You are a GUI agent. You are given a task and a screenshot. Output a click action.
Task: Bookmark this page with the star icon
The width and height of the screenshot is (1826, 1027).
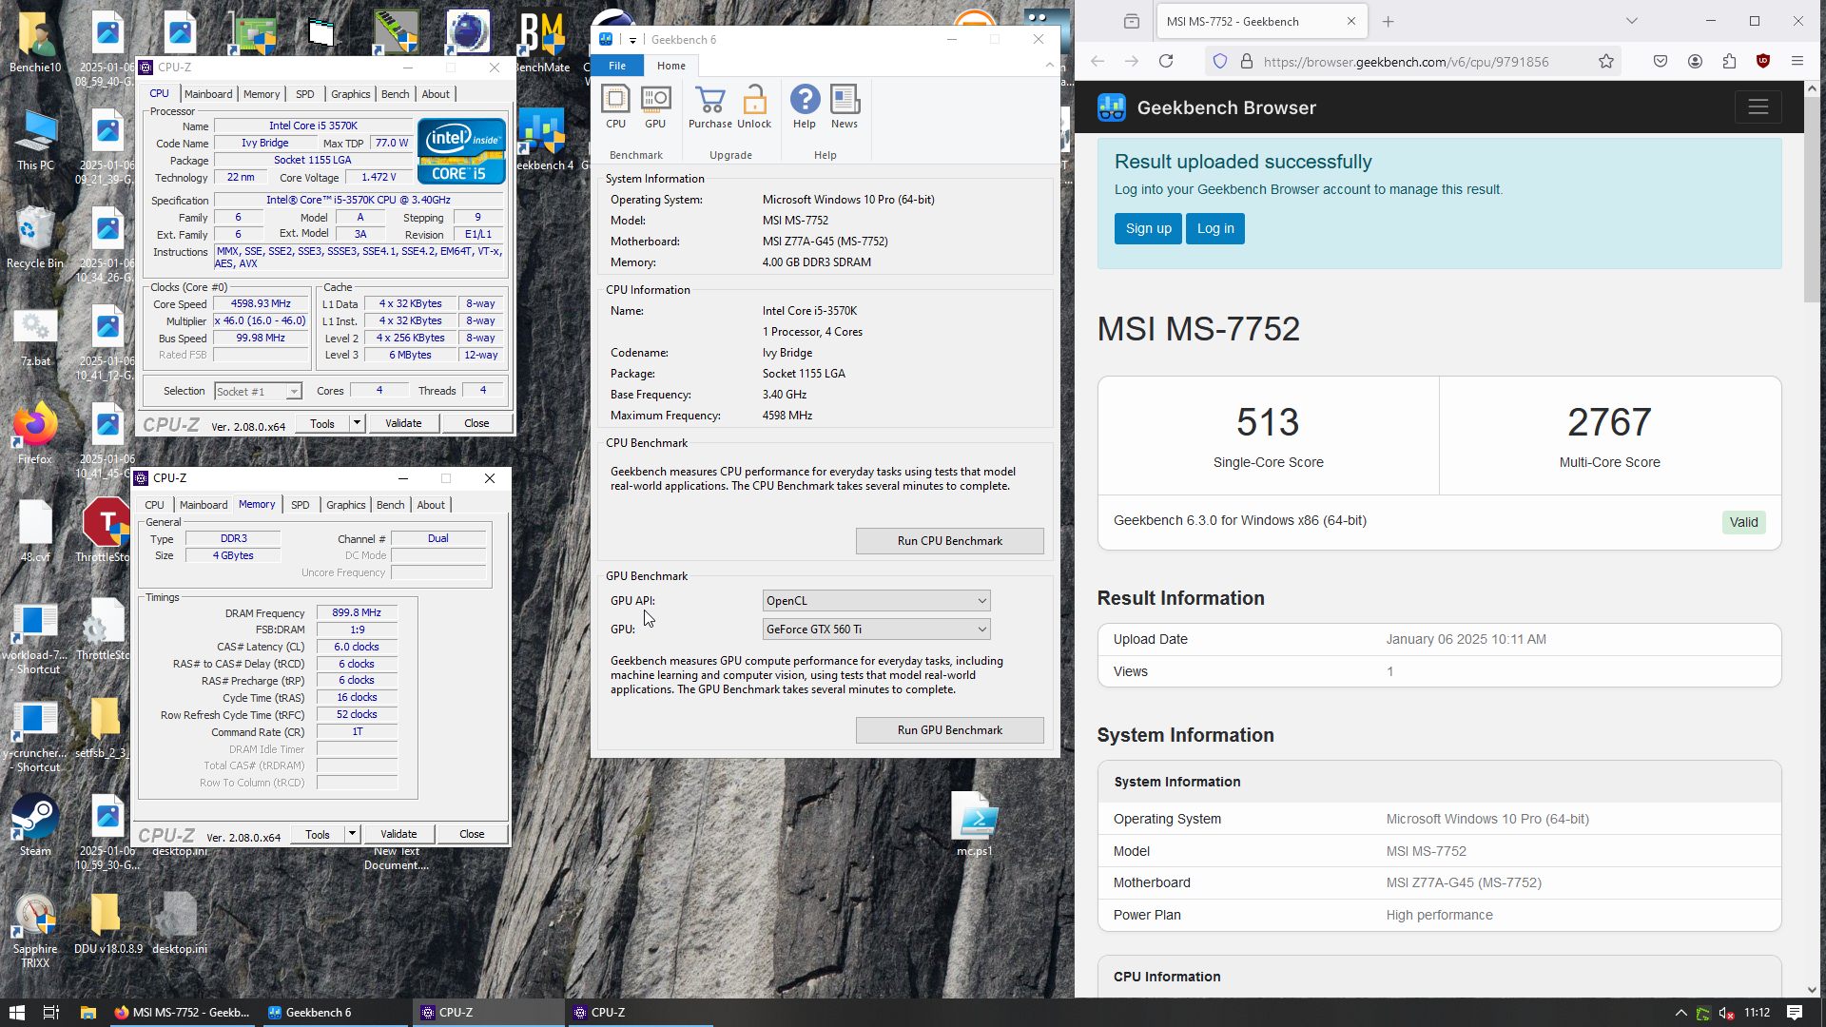1606,62
